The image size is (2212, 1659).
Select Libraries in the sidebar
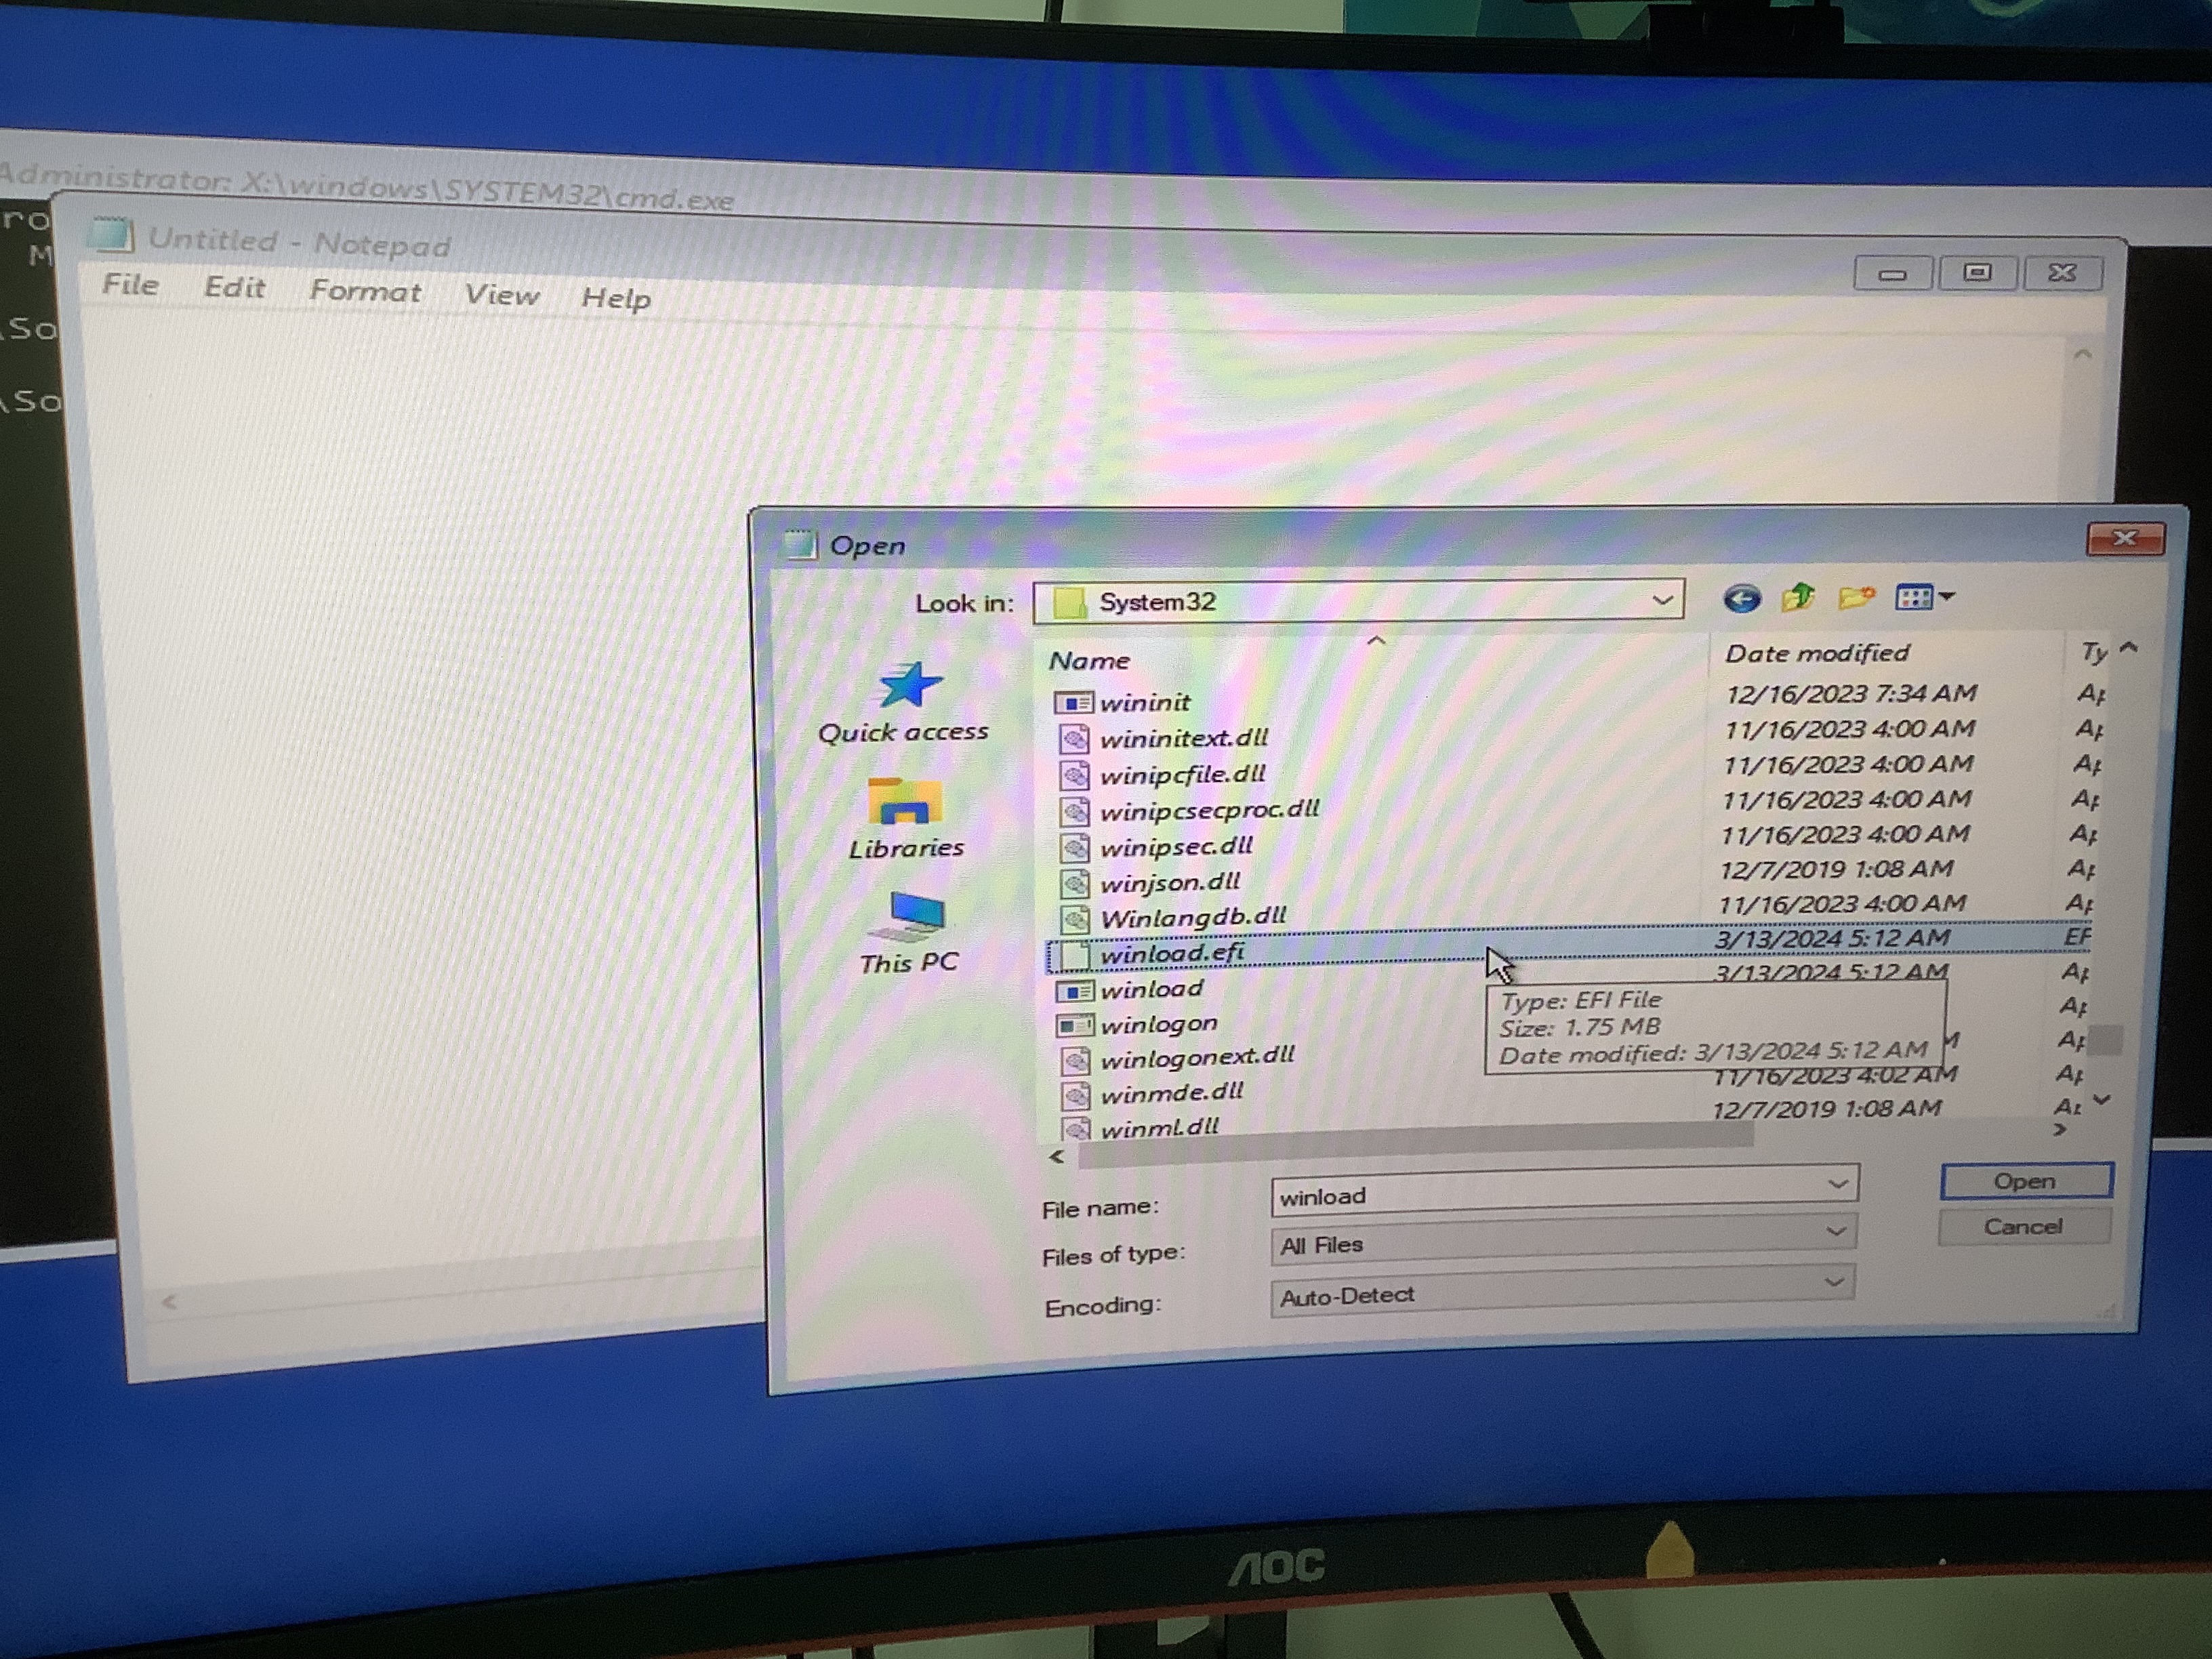coord(906,819)
